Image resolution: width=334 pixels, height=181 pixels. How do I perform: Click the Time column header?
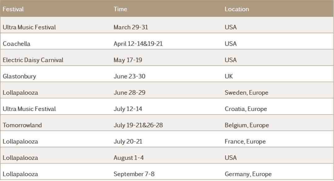coord(120,9)
